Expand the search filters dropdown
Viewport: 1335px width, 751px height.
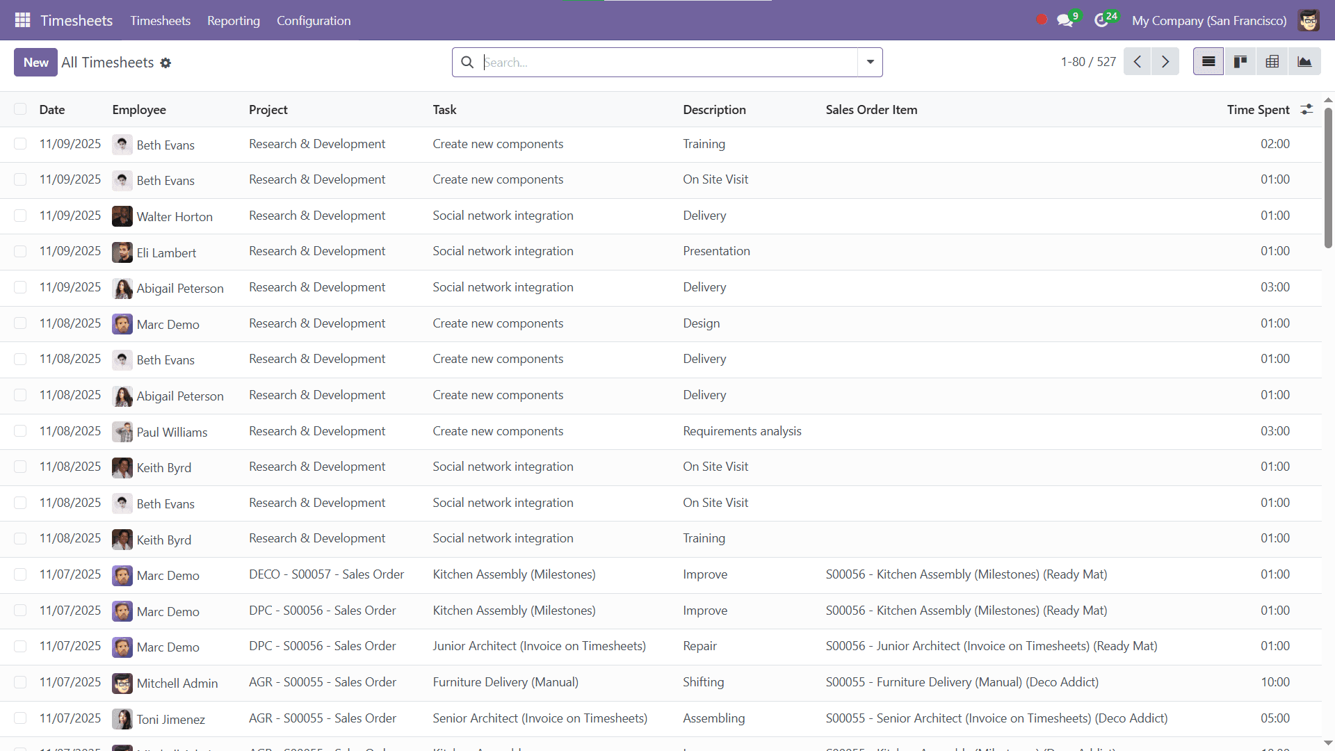[869, 62]
